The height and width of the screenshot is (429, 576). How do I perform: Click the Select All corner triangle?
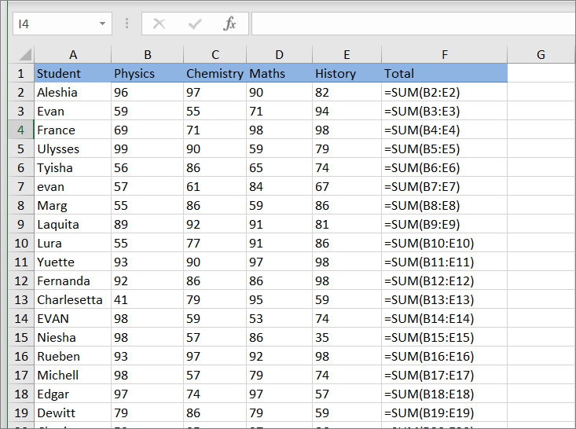[x=23, y=55]
